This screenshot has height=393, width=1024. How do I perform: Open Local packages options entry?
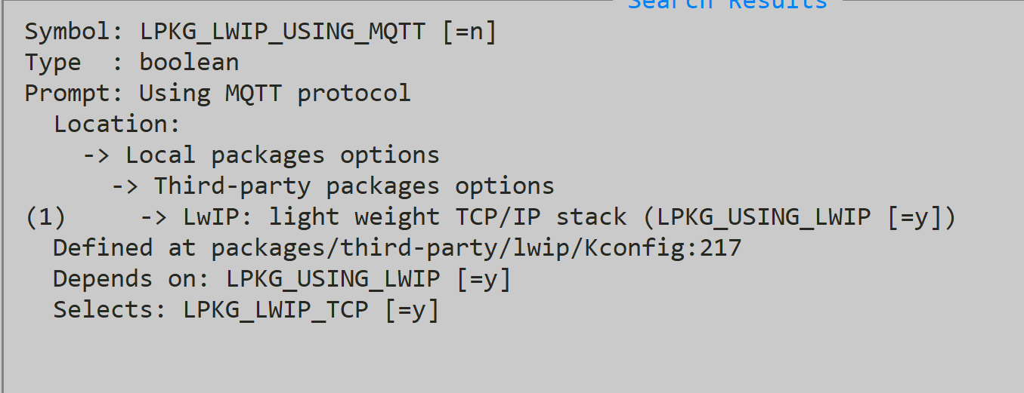click(282, 155)
